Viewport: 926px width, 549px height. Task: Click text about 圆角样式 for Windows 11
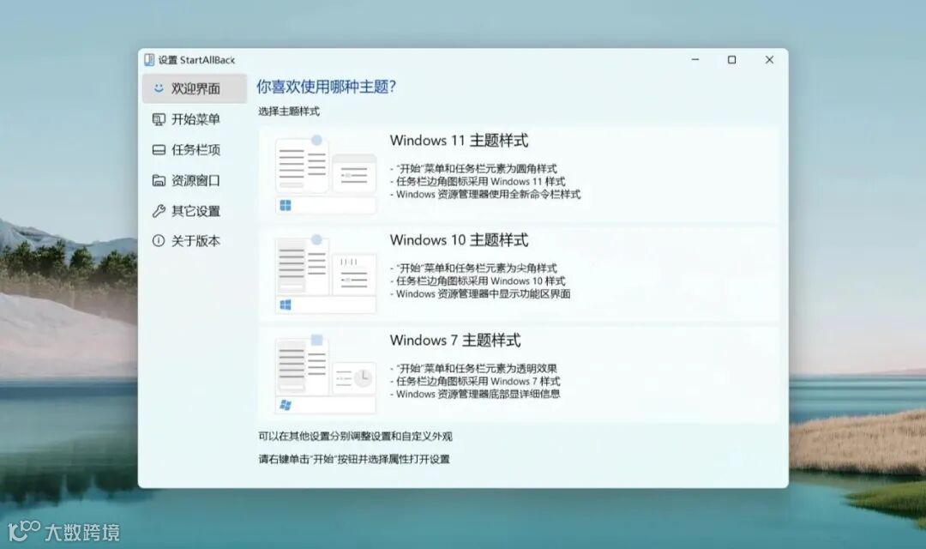[x=473, y=168]
